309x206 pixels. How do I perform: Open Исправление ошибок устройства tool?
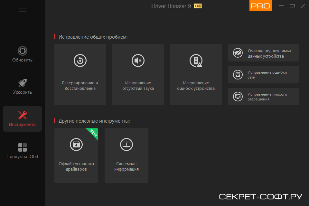(196, 75)
